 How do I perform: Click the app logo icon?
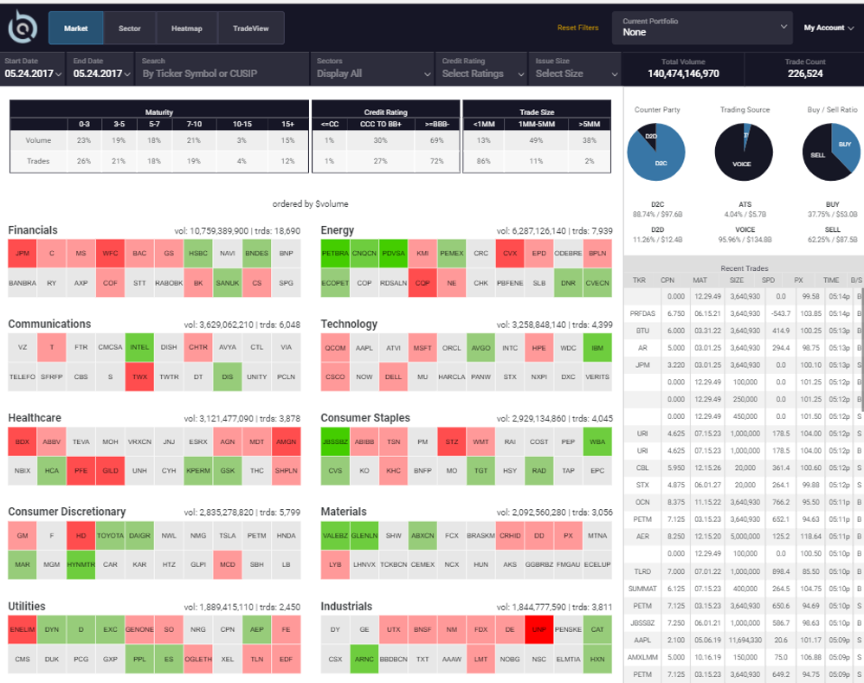(x=23, y=27)
